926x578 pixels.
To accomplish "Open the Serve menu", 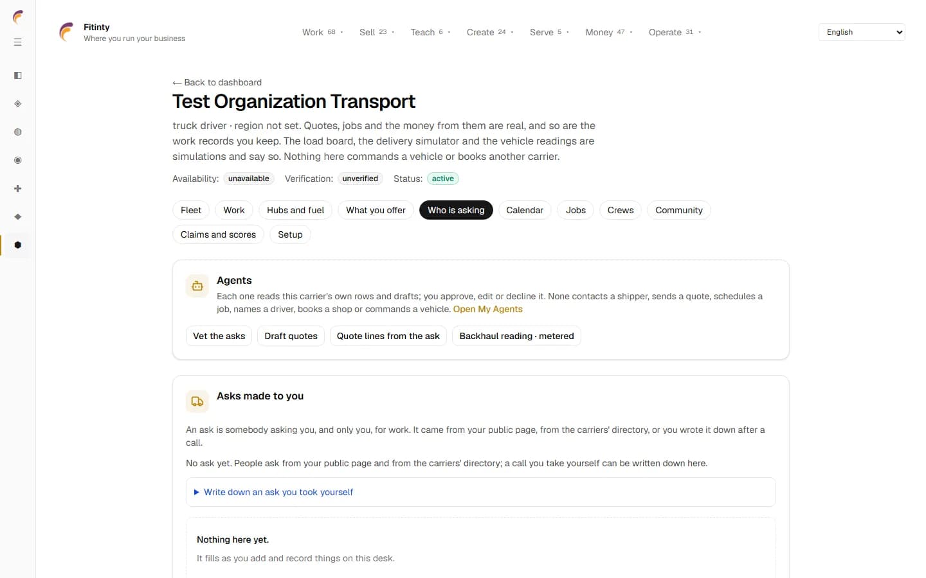I will pos(549,32).
